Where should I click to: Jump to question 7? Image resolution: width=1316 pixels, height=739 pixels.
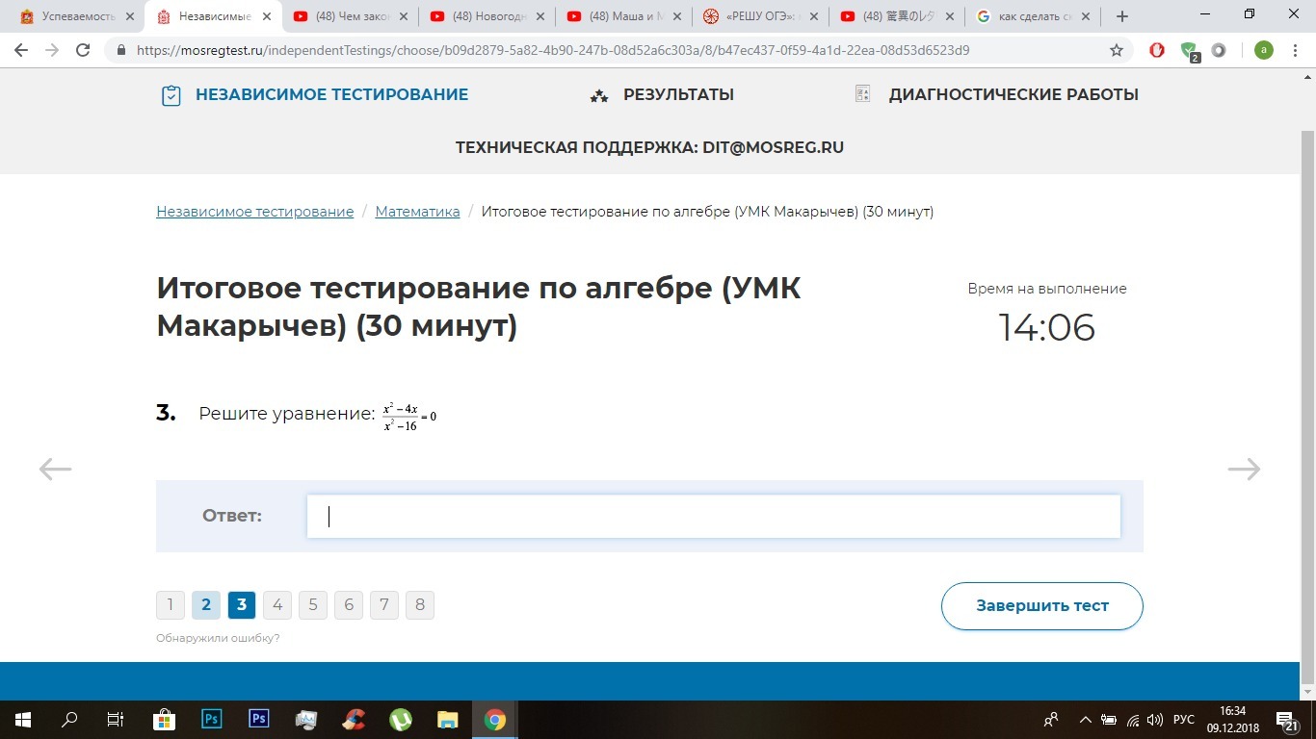pyautogui.click(x=384, y=605)
